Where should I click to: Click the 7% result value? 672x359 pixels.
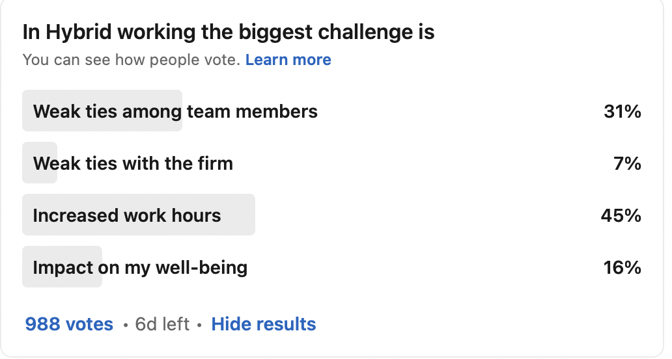[x=628, y=163]
